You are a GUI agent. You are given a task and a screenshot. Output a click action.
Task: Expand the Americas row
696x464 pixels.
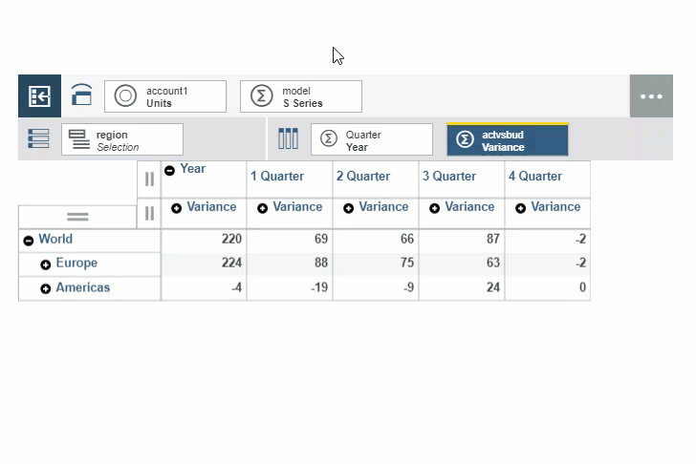[x=46, y=288]
